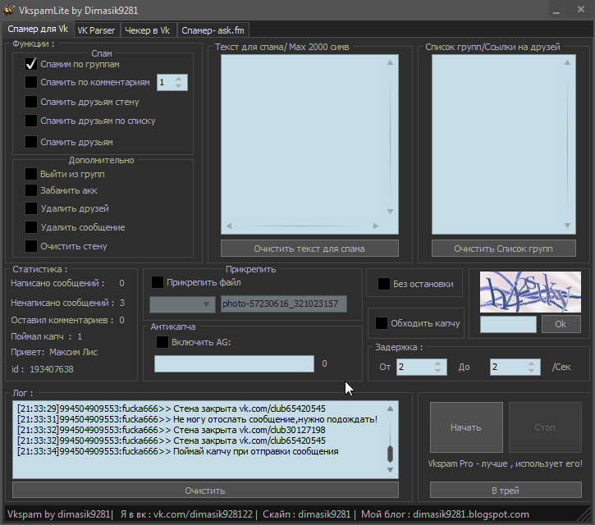Click the Antikapcha AG key field
Screen dimensions: 595x525
pos(234,363)
